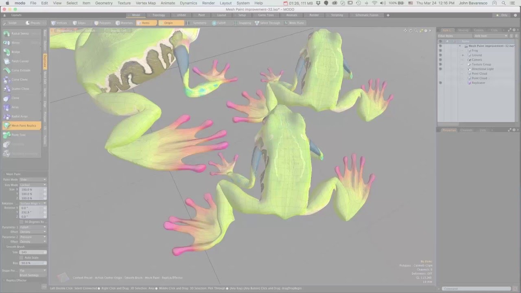The width and height of the screenshot is (521, 293).
Task: Open the Parameter 2 Pressure dropdown
Action: click(x=33, y=237)
